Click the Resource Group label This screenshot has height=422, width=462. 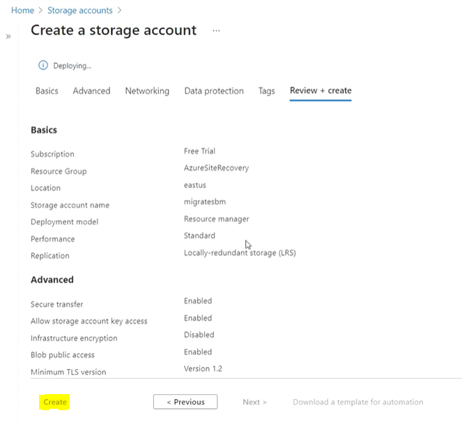tap(59, 171)
